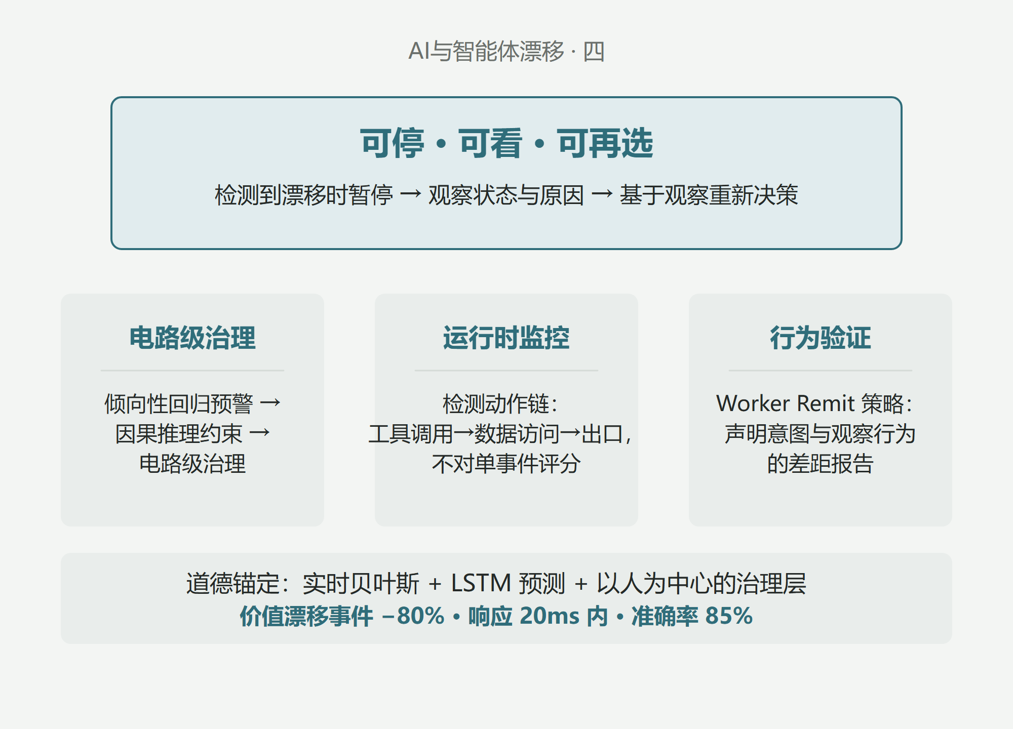This screenshot has width=1013, height=729.
Task: Click the highlighted line '价值漂移事件 −80% • 响应 20ms 内 • 准确率 85%'
Action: (496, 616)
